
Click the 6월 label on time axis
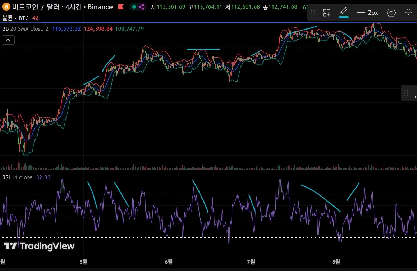[168, 262]
